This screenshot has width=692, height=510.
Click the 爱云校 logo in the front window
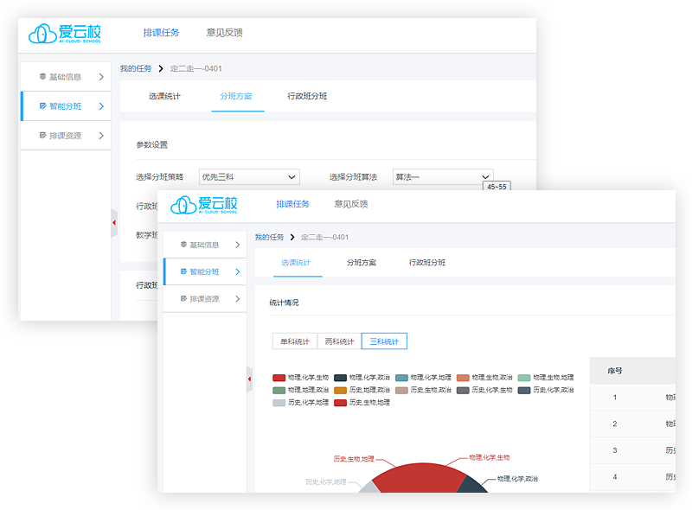(203, 205)
